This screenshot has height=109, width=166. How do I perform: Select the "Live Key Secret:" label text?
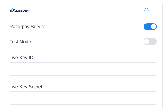click(x=26, y=87)
